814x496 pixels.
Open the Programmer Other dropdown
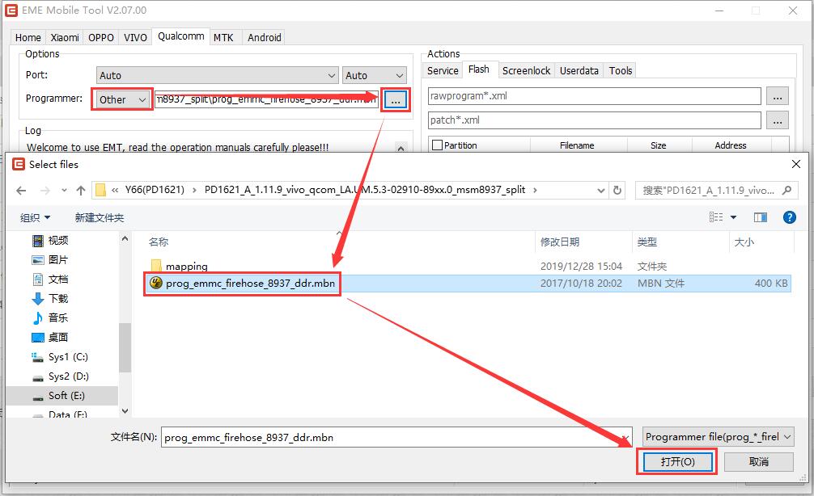pos(122,99)
